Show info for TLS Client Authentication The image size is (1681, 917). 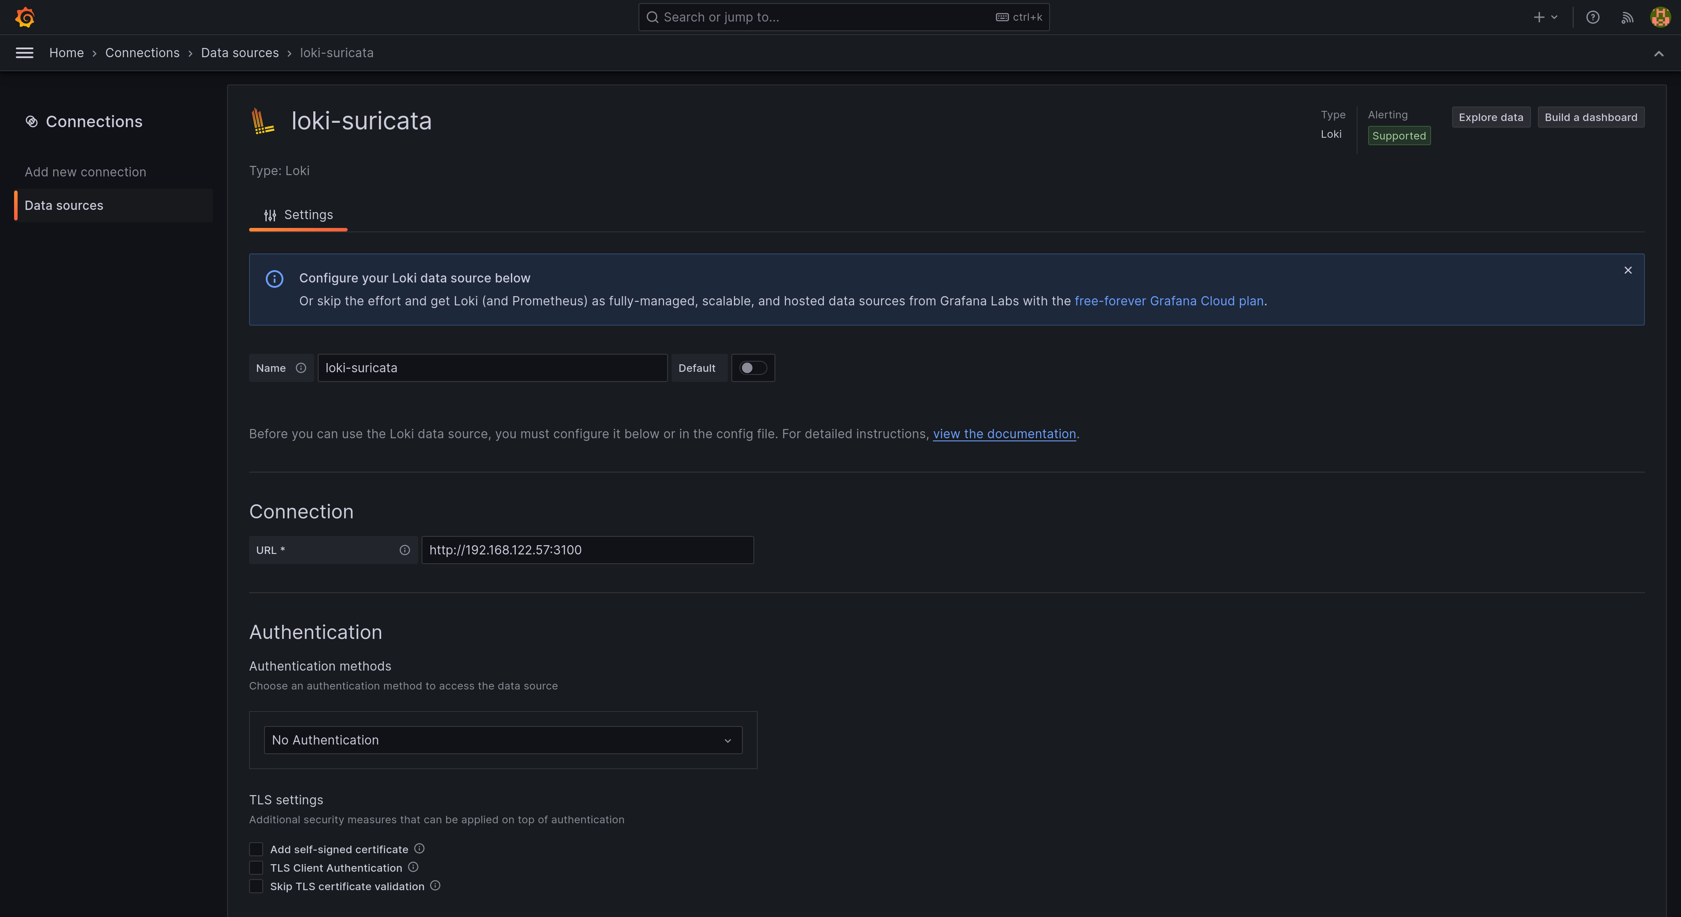(413, 867)
